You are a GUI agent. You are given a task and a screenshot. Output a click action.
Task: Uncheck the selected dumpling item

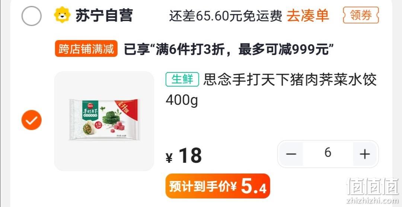click(x=31, y=120)
